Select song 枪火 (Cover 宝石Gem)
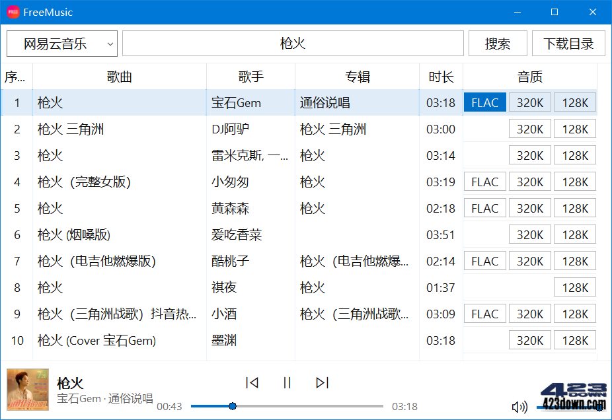The image size is (612, 420). (x=96, y=341)
